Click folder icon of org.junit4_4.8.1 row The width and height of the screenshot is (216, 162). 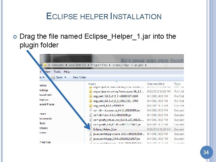(x=90, y=106)
